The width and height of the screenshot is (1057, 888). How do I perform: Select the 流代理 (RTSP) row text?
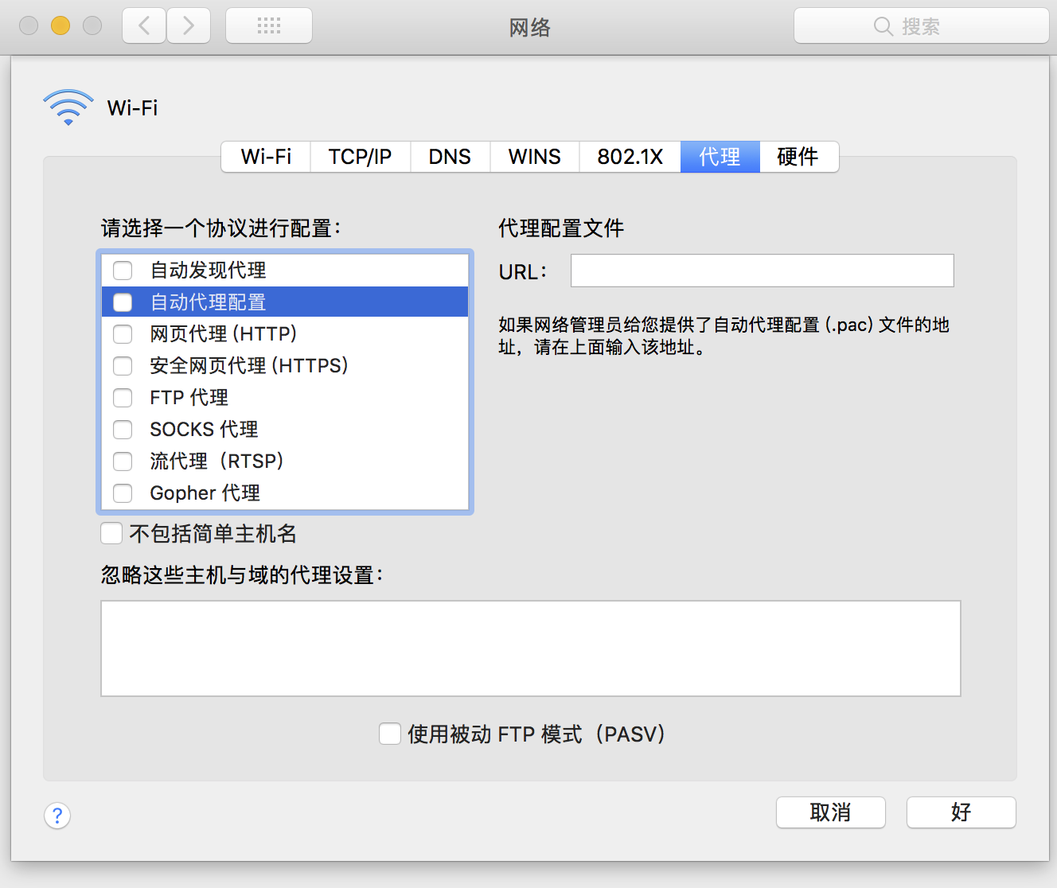click(x=217, y=462)
